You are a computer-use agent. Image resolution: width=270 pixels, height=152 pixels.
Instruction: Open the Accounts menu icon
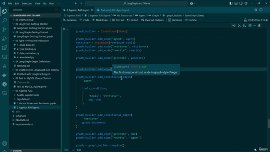(5, 144)
